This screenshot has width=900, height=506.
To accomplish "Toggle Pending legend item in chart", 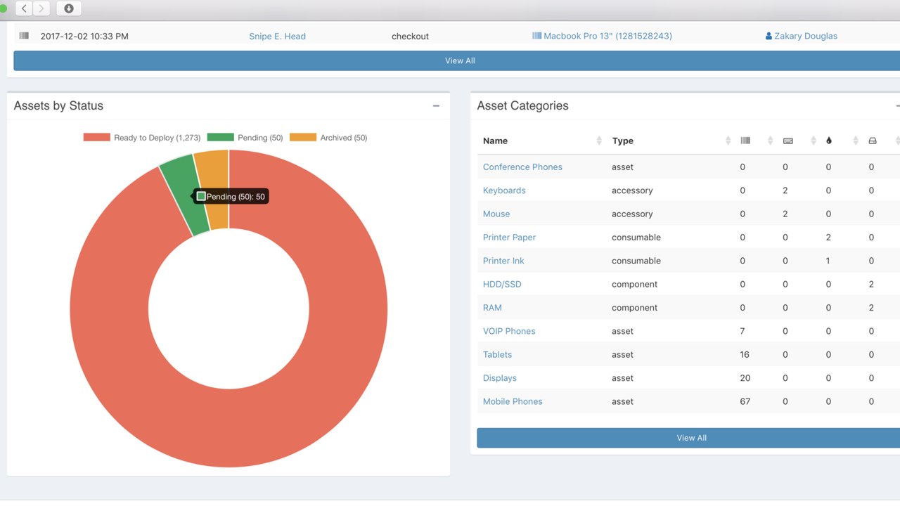I will coord(245,138).
